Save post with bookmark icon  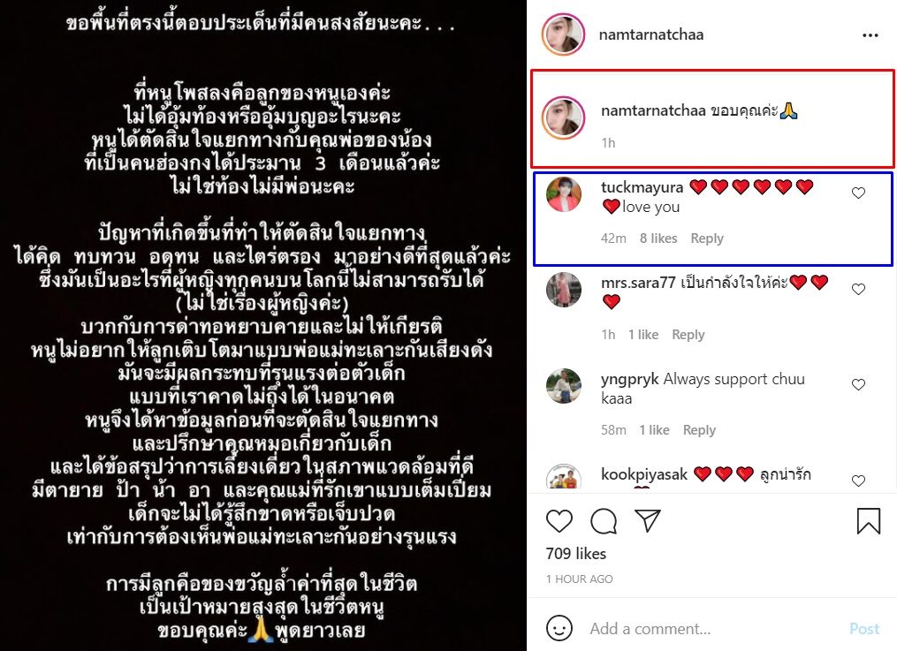pos(869,521)
